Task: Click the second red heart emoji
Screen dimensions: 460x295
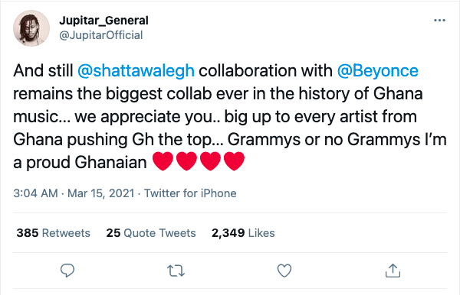Action: 187,161
